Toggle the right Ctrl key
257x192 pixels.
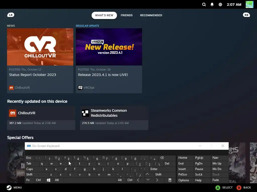tap(131, 180)
